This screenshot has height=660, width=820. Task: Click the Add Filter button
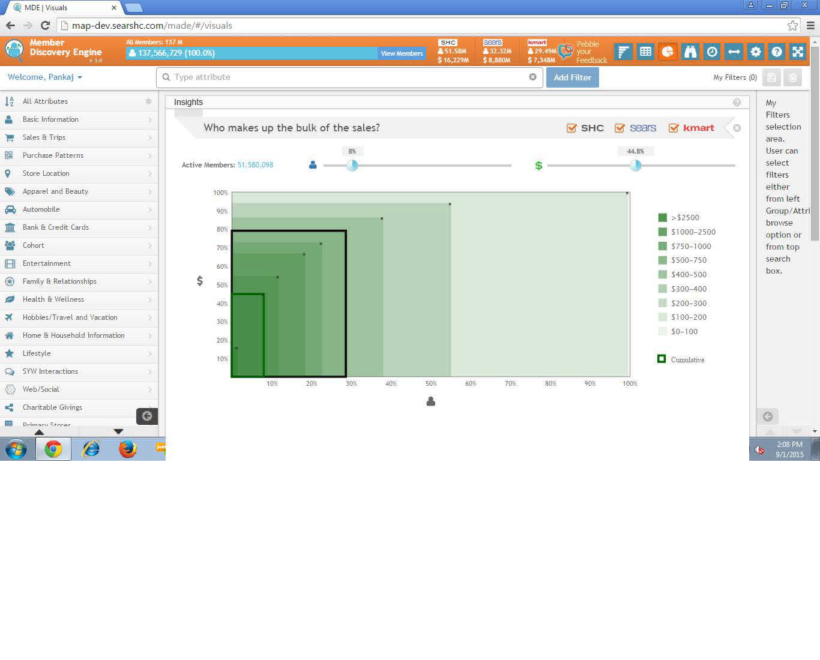pos(572,77)
